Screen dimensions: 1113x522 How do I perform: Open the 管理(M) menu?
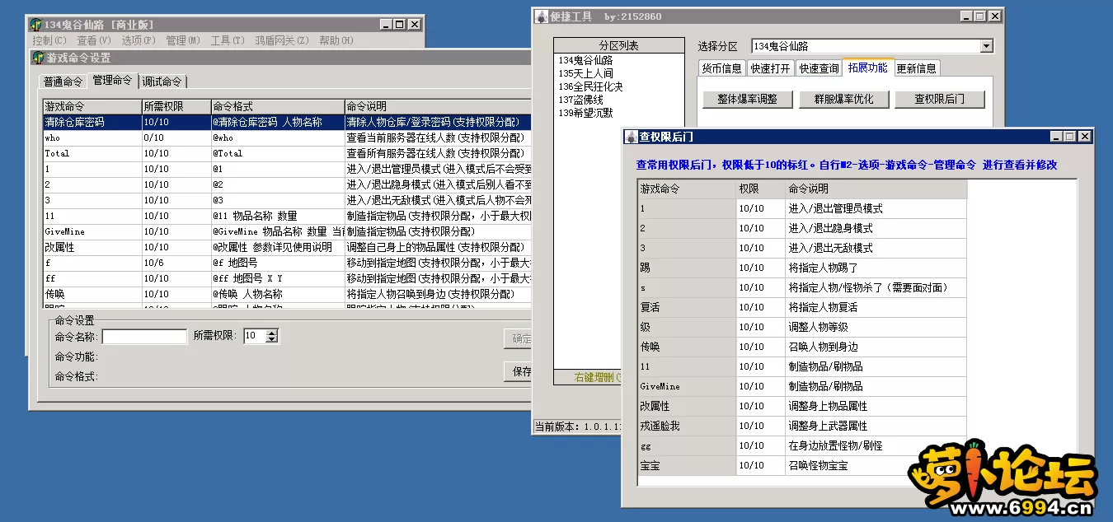[183, 40]
